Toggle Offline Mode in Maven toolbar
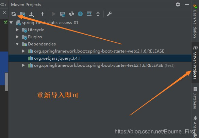 (71, 14)
